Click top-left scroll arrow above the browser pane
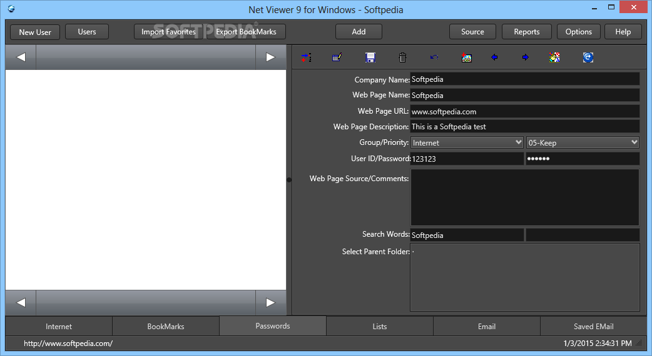The image size is (652, 356). click(x=21, y=57)
